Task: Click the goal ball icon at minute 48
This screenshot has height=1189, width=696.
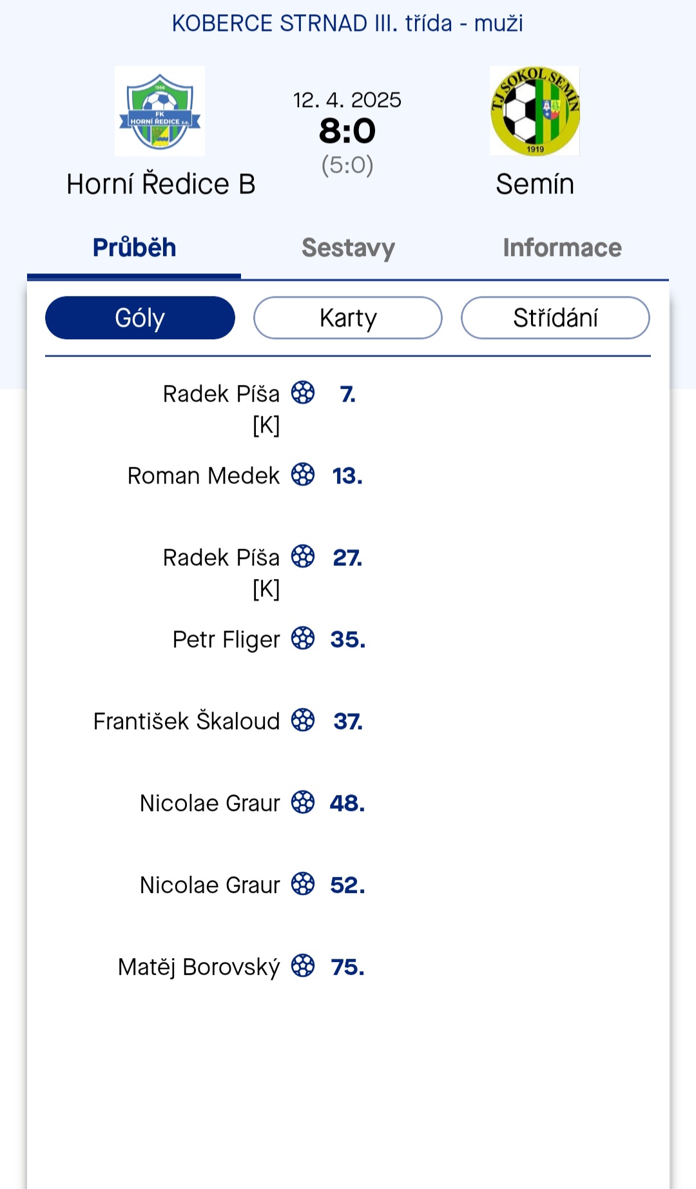Action: [x=303, y=802]
